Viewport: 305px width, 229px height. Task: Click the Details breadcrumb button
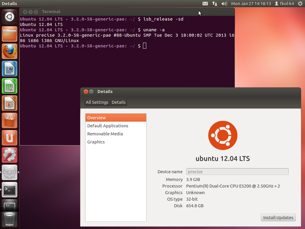point(119,102)
